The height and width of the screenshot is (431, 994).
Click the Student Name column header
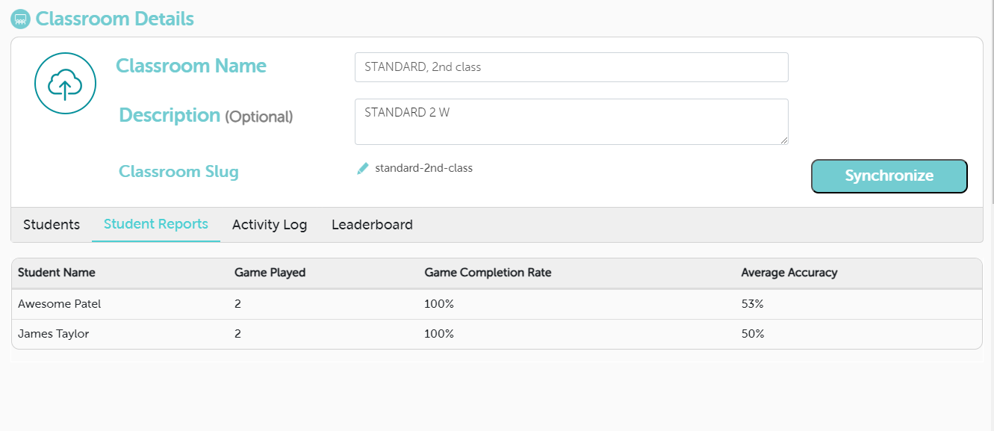tap(57, 273)
